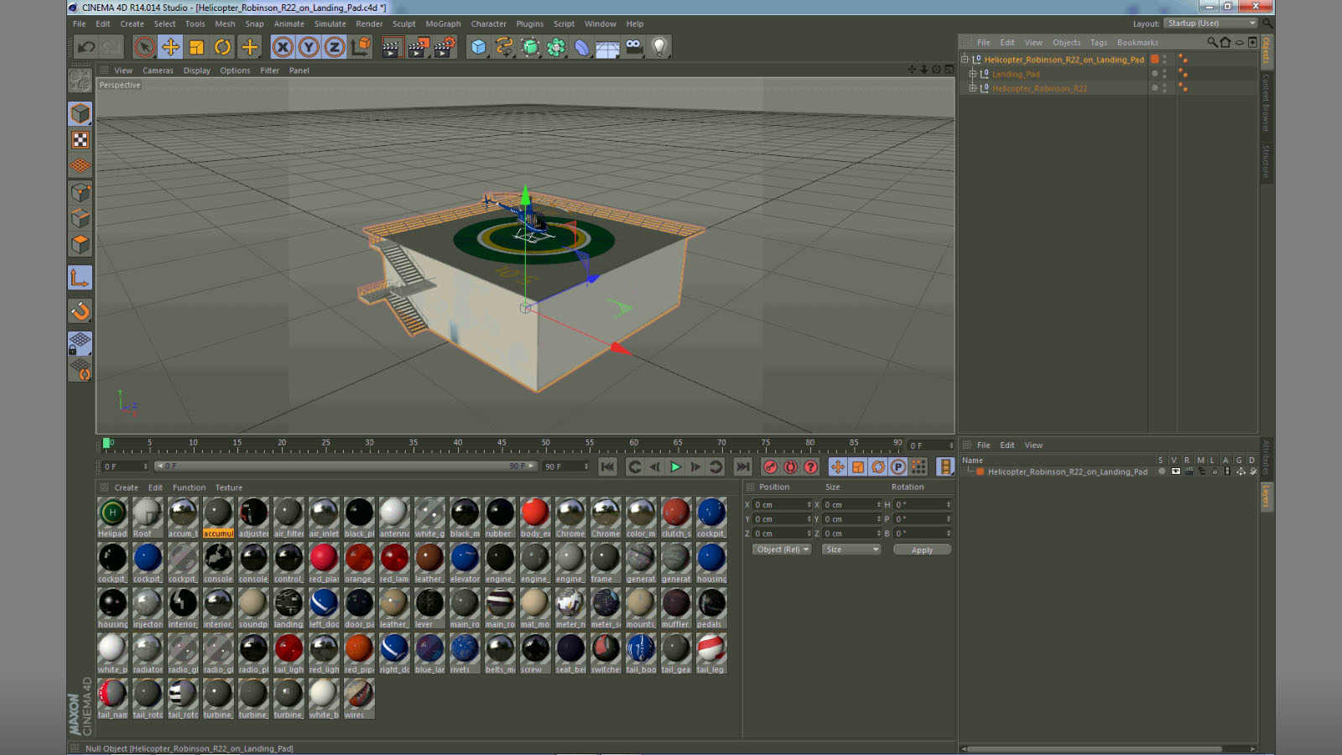Viewport: 1342px width, 755px height.
Task: Switch to Points mode
Action: [x=80, y=193]
